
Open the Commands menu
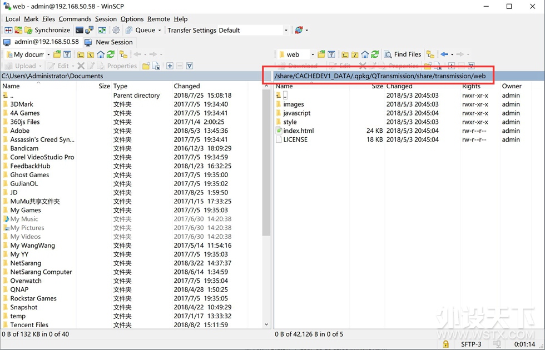point(75,19)
